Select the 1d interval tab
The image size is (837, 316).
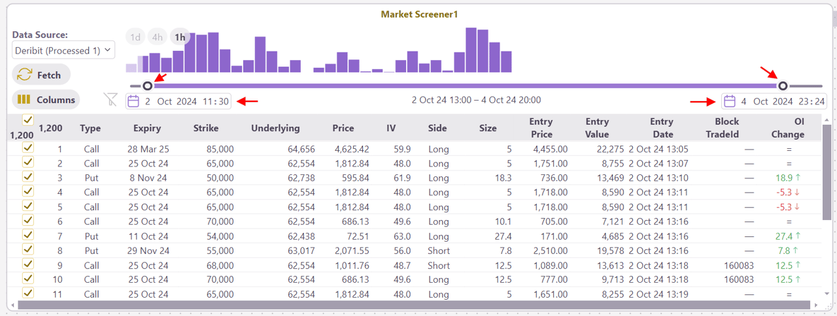point(135,37)
